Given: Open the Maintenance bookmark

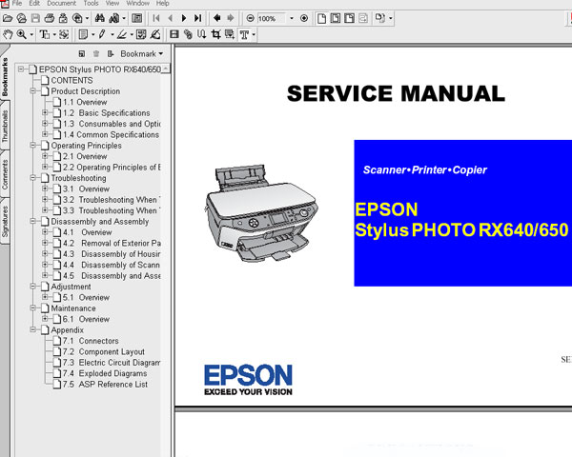Looking at the screenshot, I should click(x=73, y=308).
